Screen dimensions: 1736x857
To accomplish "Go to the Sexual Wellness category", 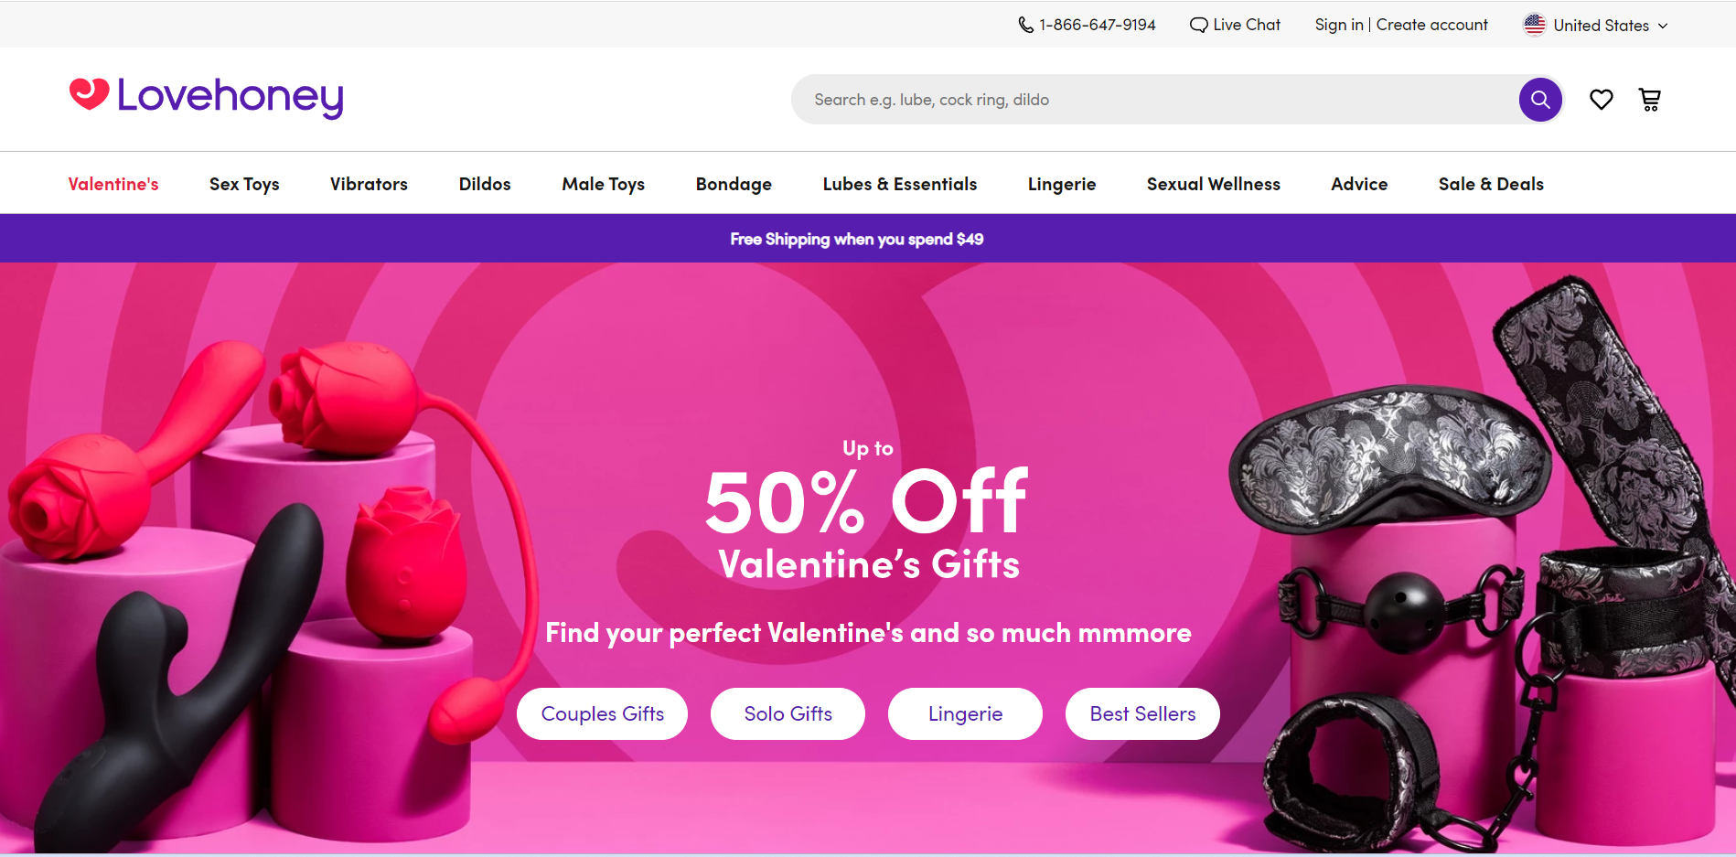I will (1214, 184).
